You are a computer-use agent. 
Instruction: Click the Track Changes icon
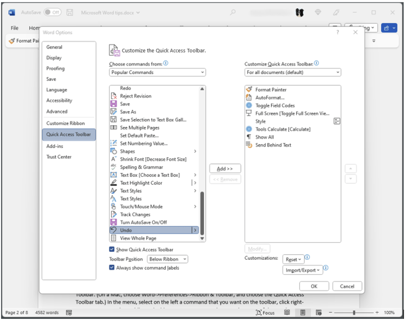(114, 214)
